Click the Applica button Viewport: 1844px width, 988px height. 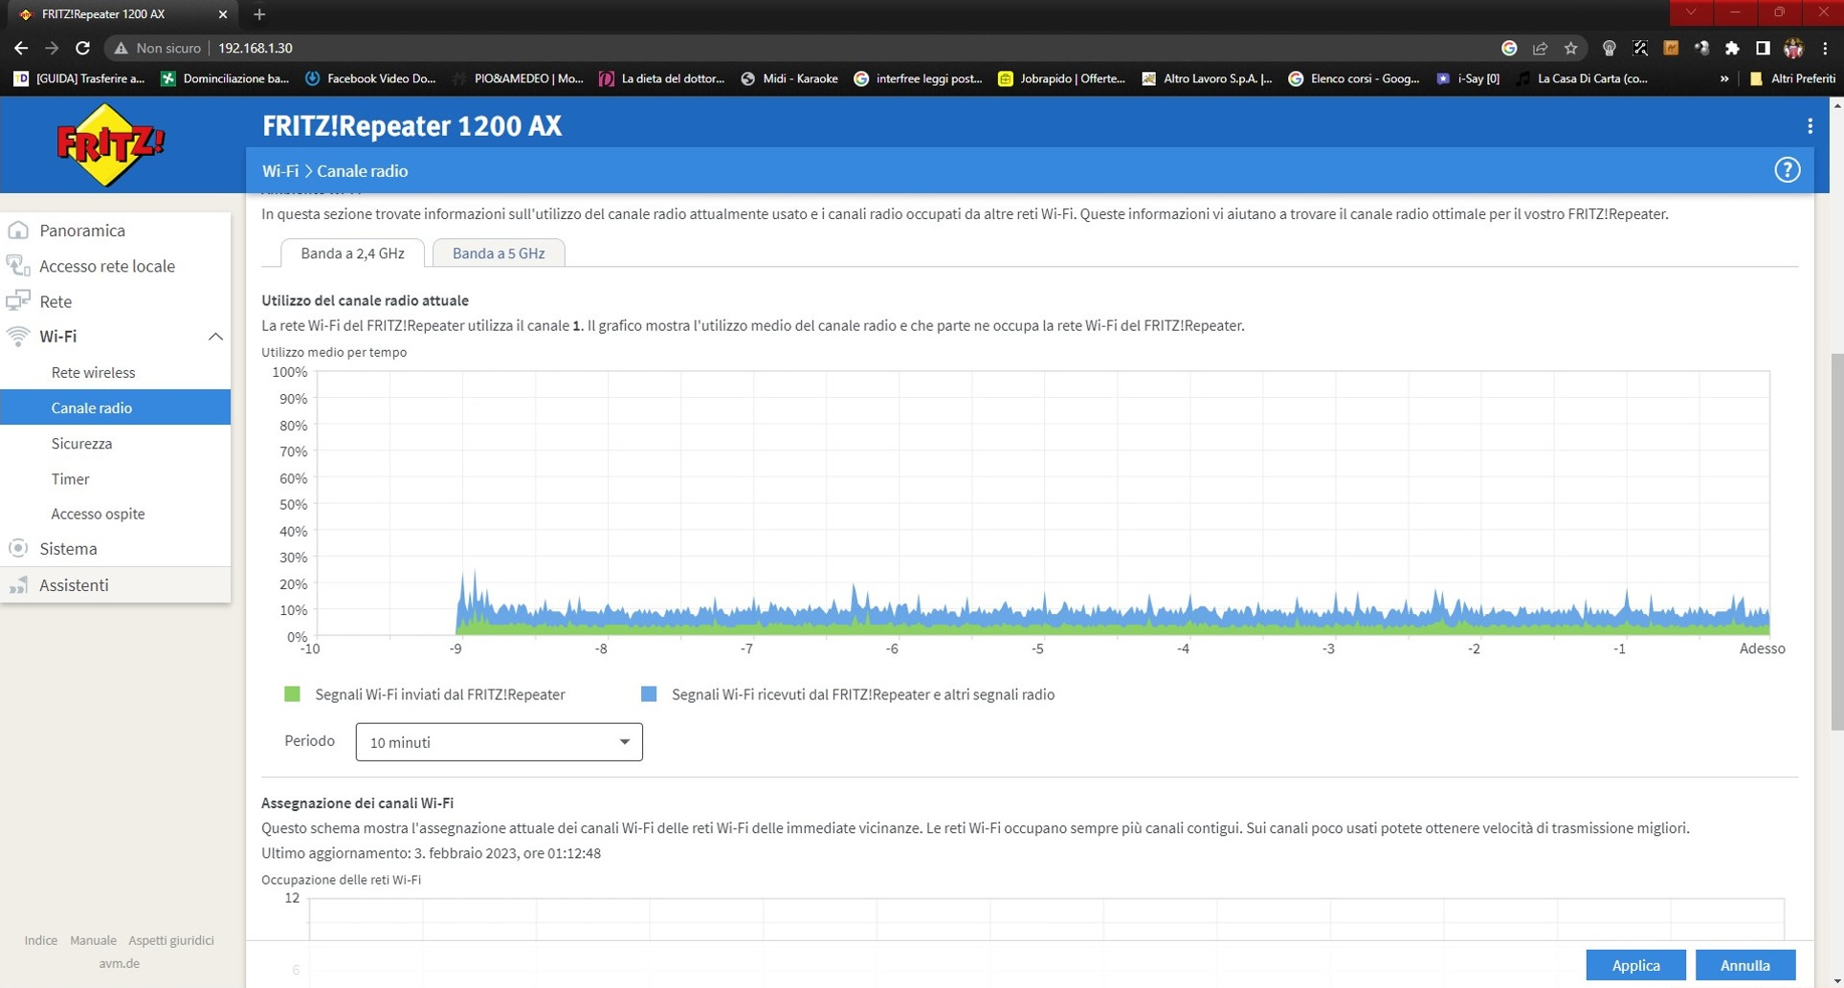click(1635, 965)
